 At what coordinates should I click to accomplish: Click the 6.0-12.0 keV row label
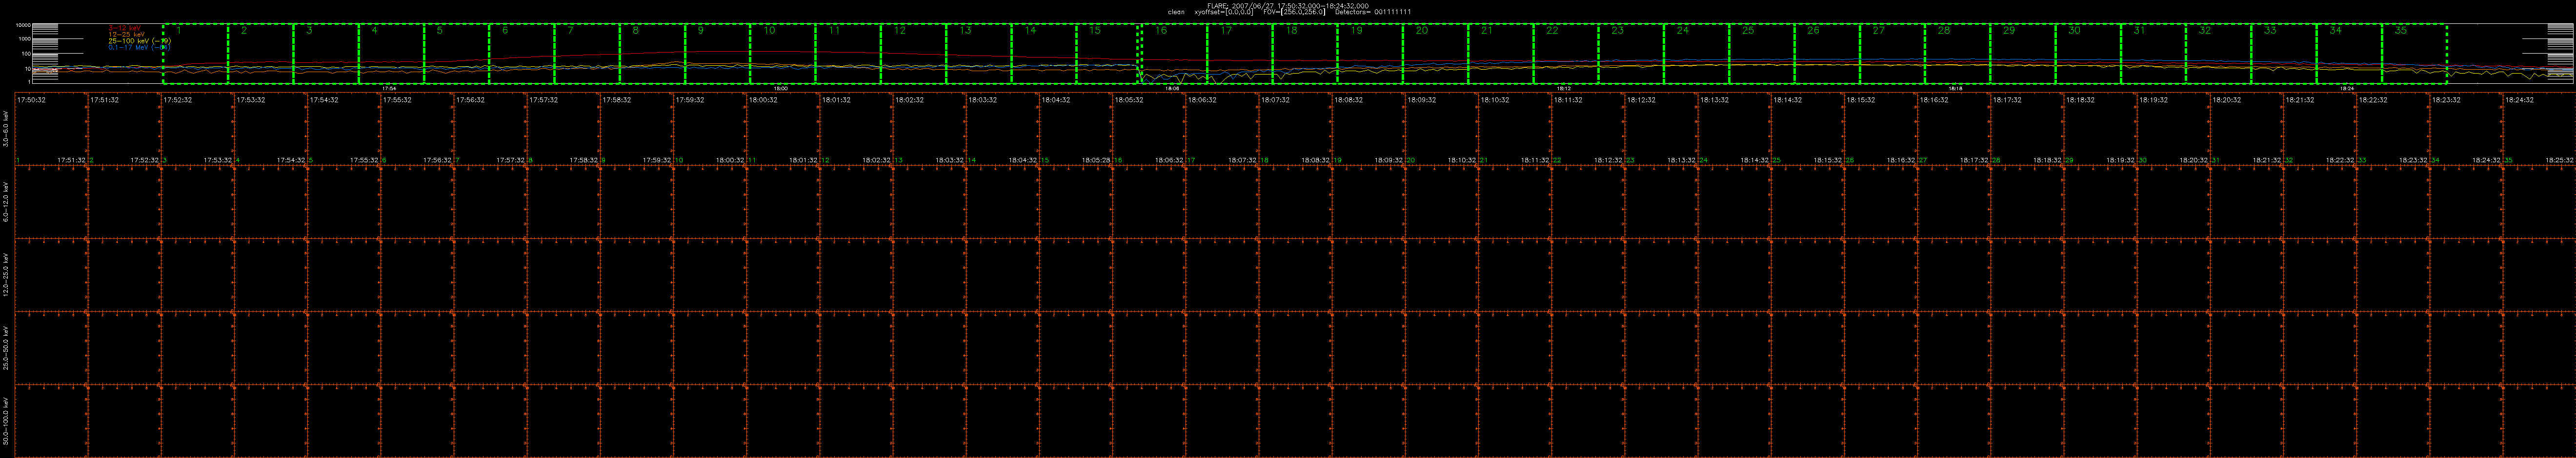point(6,202)
